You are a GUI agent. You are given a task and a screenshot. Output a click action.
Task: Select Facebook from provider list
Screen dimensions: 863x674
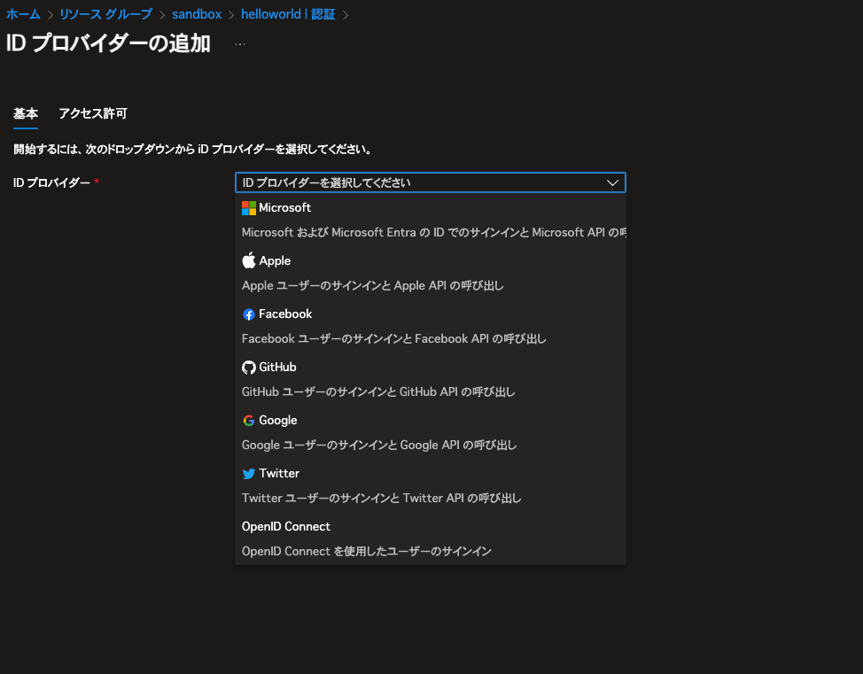pyautogui.click(x=431, y=326)
